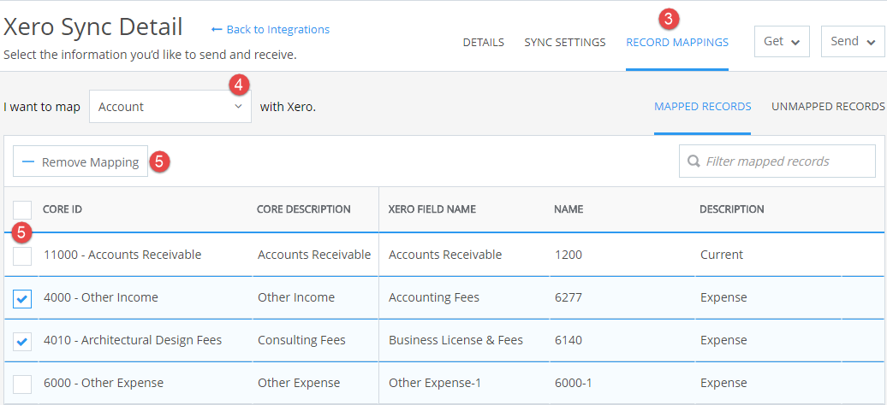Click the Xero Sync Detail page heading
The width and height of the screenshot is (887, 405).
92,27
